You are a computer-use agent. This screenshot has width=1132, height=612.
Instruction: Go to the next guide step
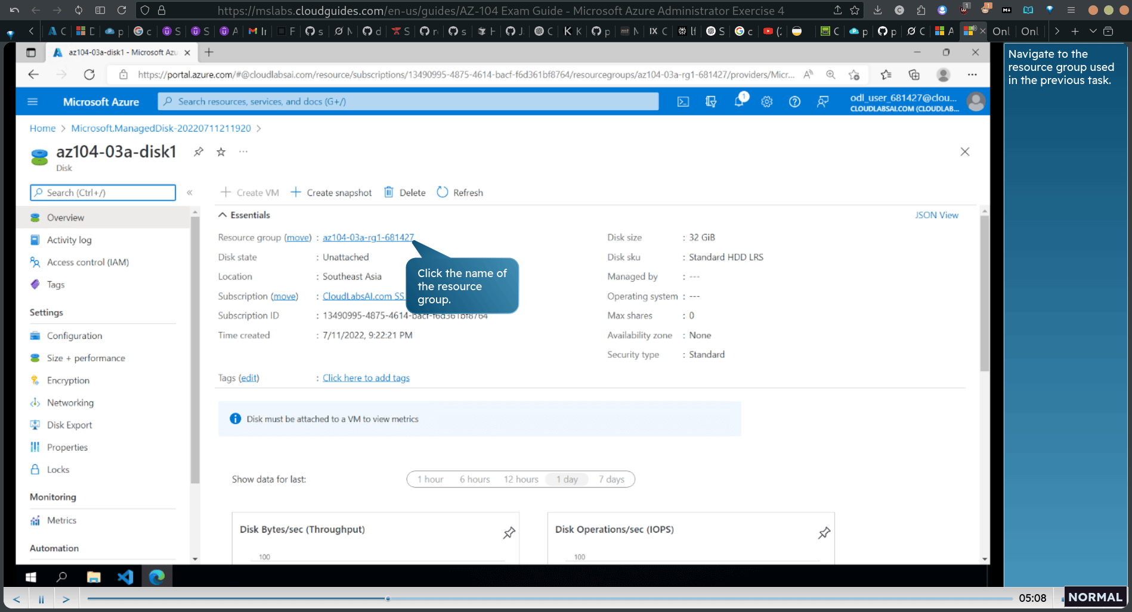(x=66, y=599)
